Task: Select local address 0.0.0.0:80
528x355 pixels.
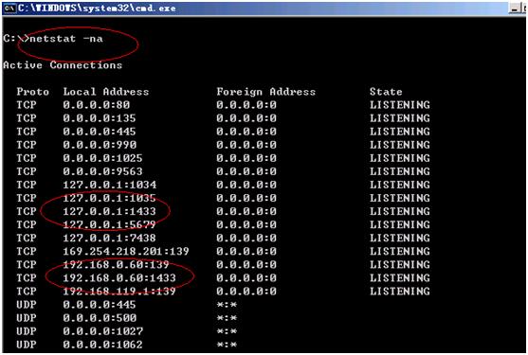Action: coord(97,105)
